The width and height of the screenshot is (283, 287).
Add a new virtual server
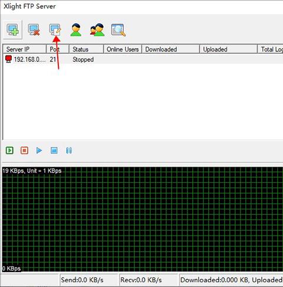click(x=13, y=30)
